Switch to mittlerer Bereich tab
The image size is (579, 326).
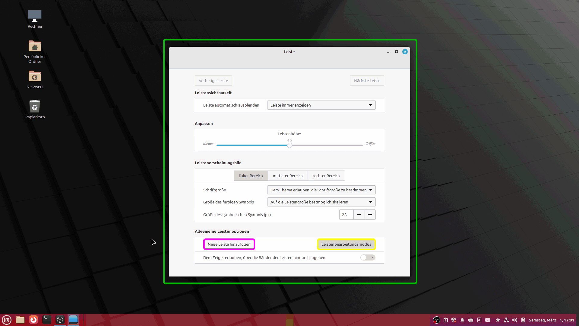pos(287,176)
